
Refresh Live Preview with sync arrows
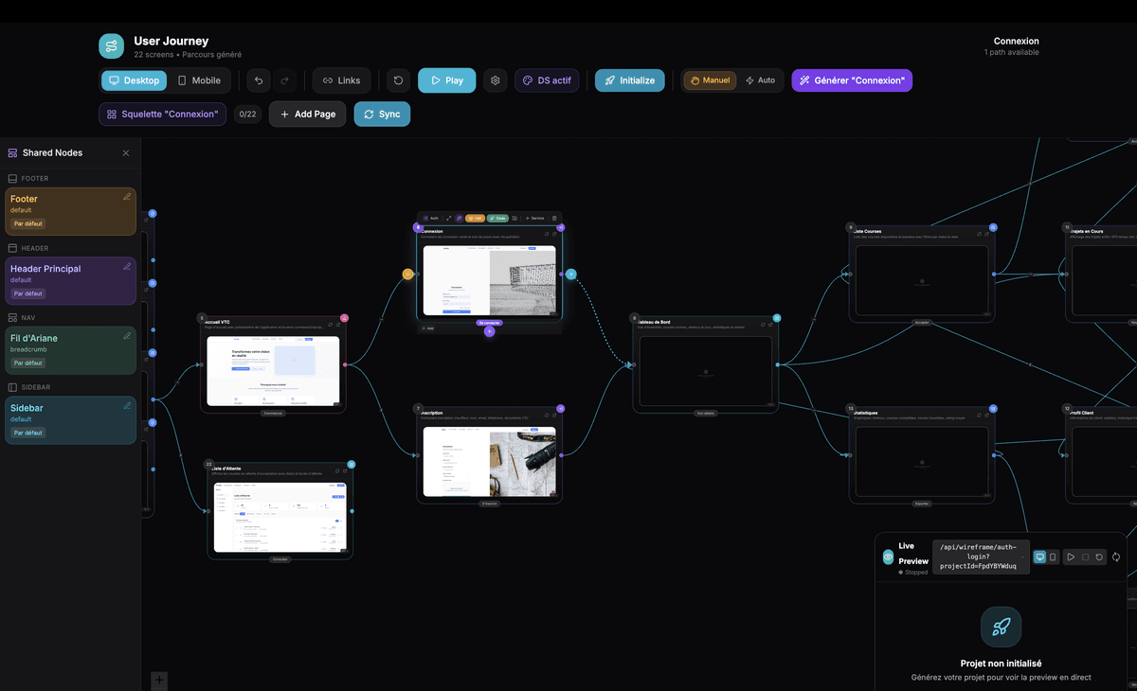(1116, 557)
